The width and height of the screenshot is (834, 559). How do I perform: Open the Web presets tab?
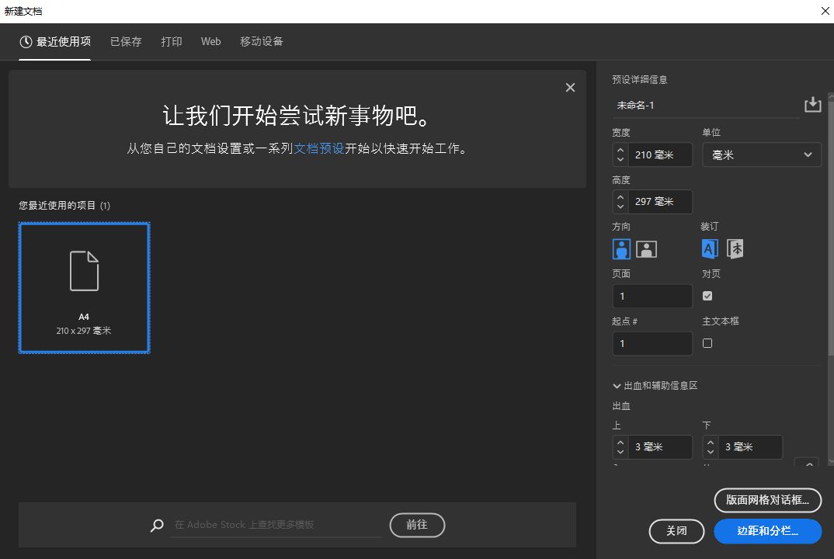[x=210, y=41]
